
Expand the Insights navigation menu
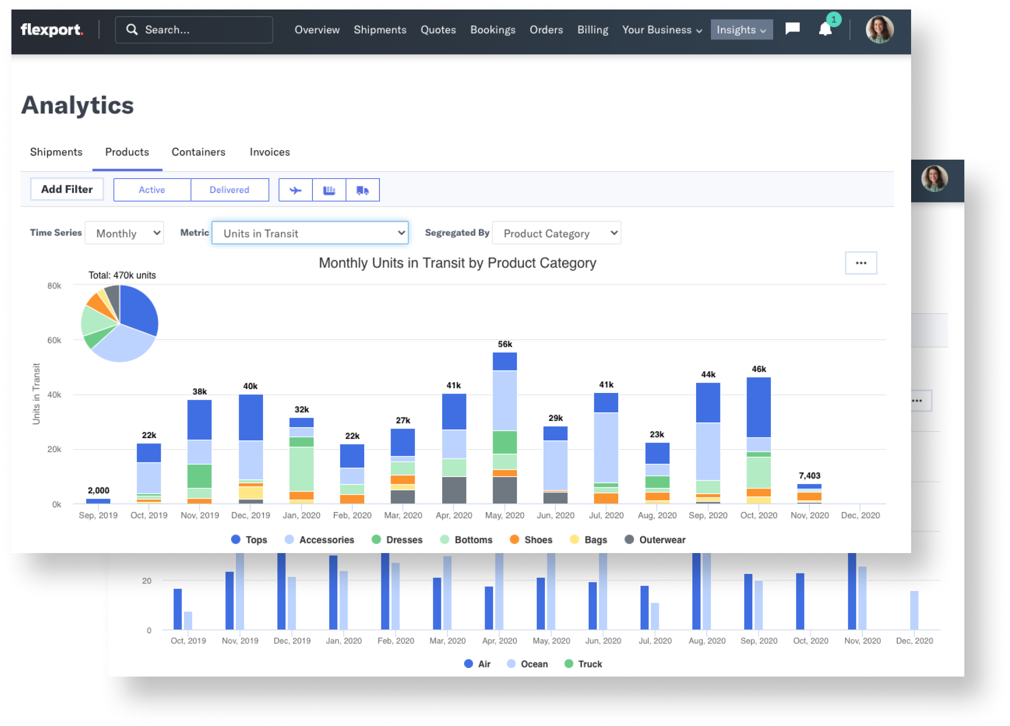741,30
